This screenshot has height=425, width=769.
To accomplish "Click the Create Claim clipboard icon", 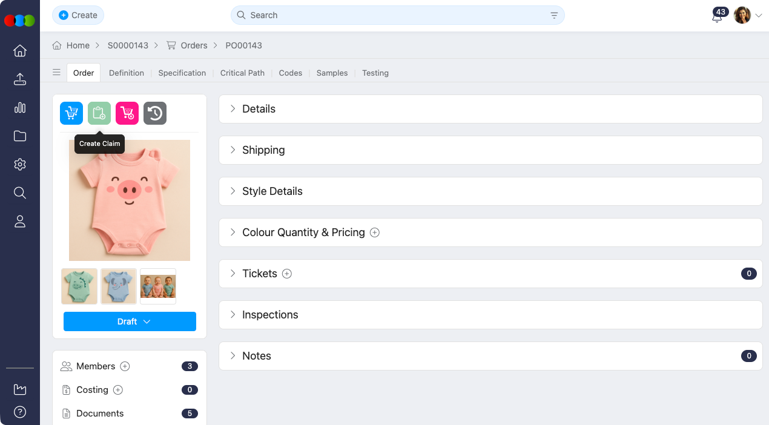I will [x=99, y=113].
